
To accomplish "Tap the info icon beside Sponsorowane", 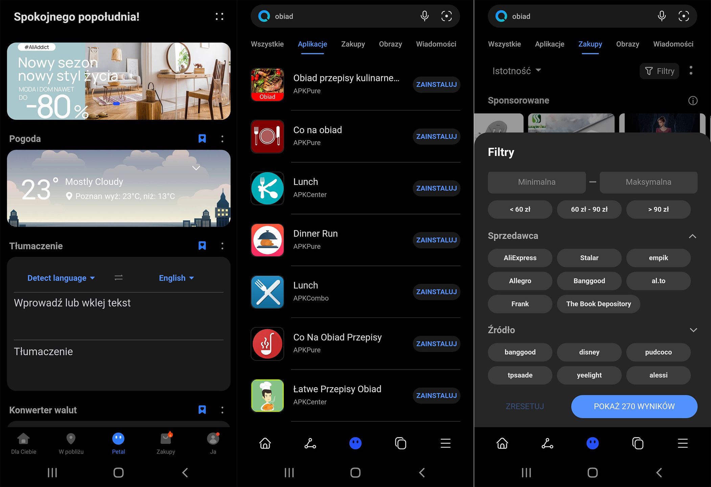I will point(693,100).
